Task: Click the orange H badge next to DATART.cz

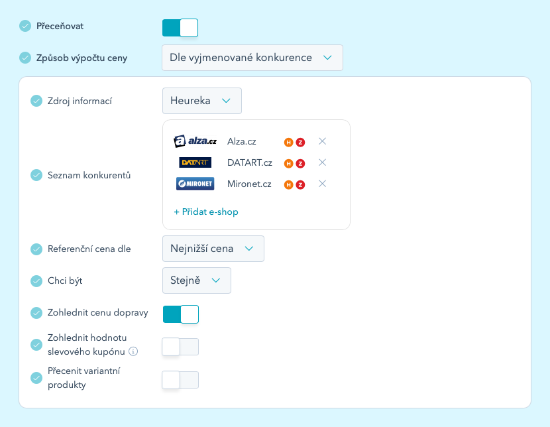Action: (289, 164)
